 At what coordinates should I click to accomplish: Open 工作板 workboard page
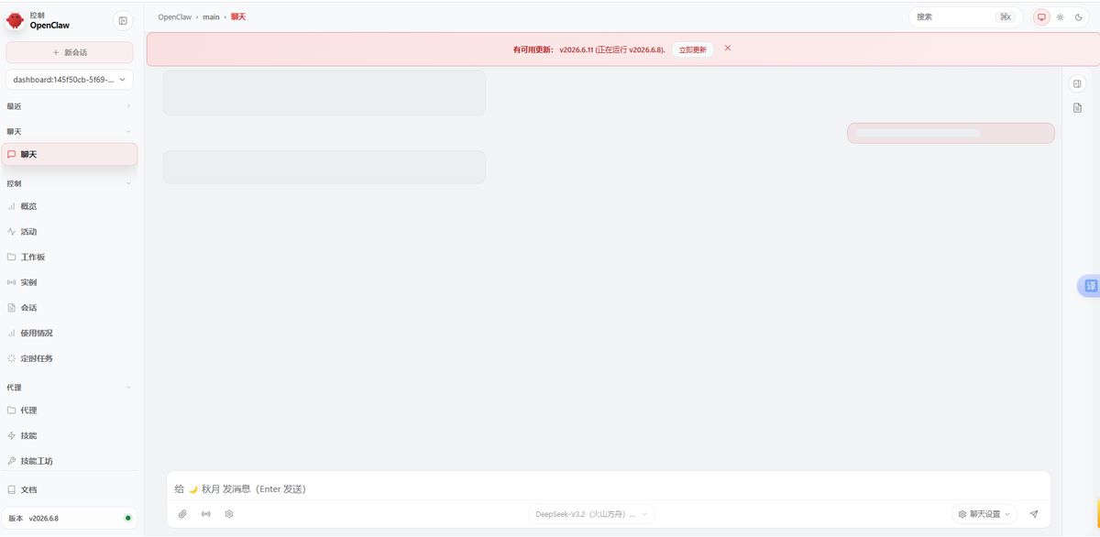coord(70,257)
